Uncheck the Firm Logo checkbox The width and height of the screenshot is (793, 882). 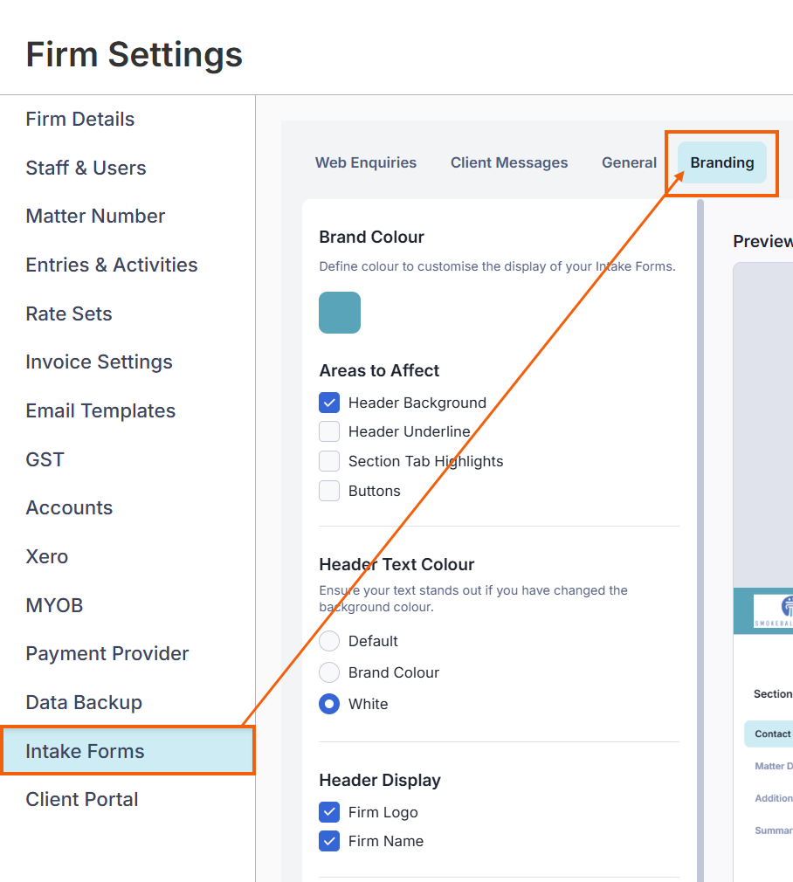[x=329, y=812]
